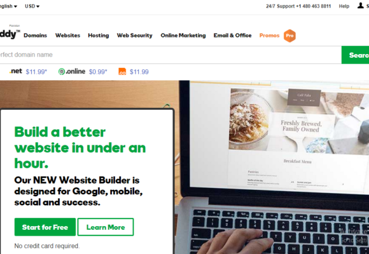Click the green Search button
369x254 pixels.
click(x=355, y=55)
